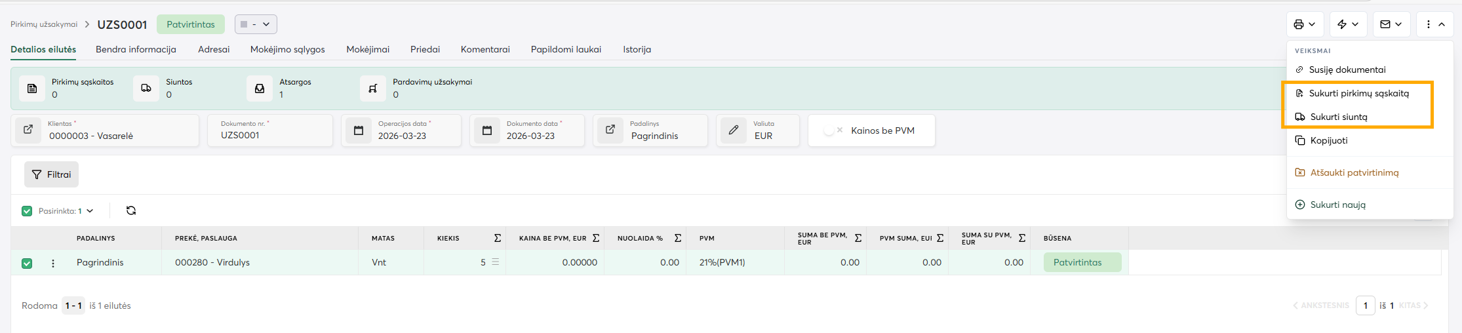
Task: Go to Pirkimų užsakymai breadcrumb link
Action: coord(44,24)
